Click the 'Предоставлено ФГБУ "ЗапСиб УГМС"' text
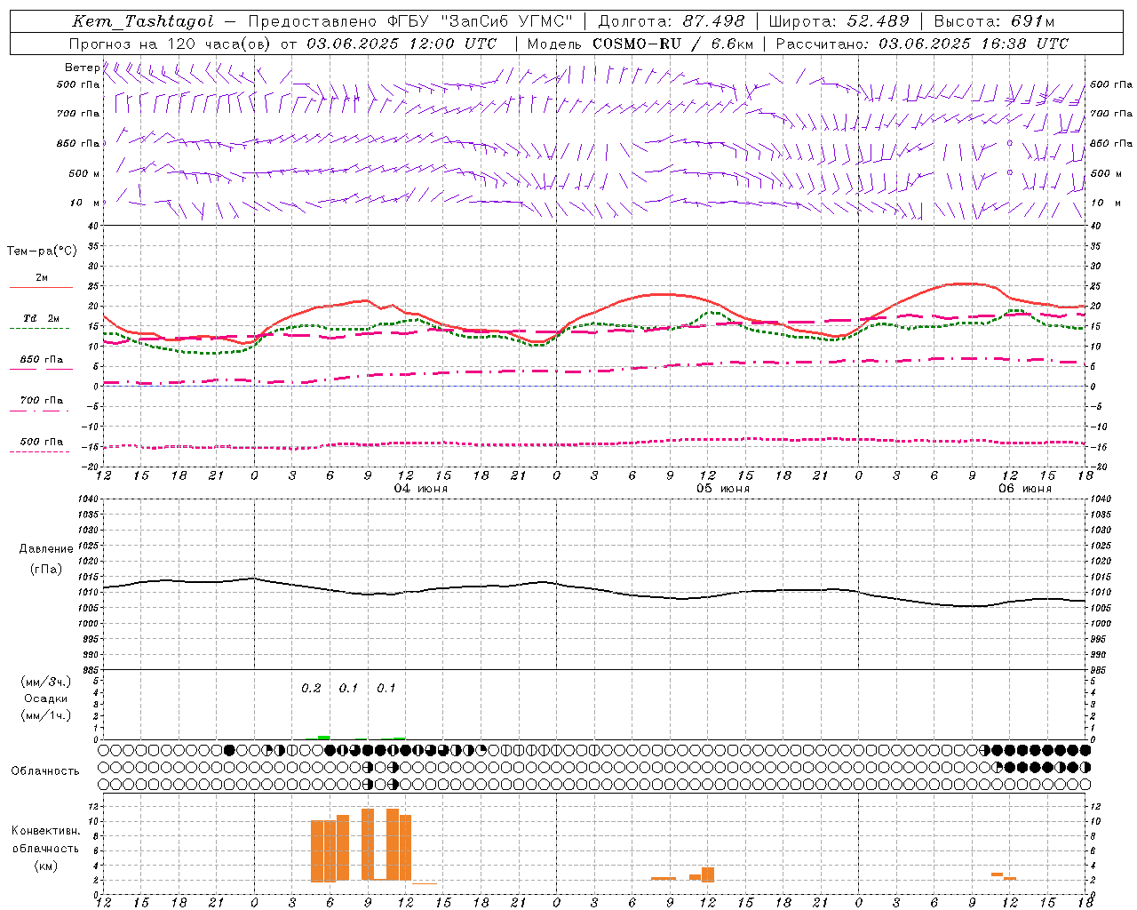This screenshot has height=910, width=1137. tap(412, 21)
